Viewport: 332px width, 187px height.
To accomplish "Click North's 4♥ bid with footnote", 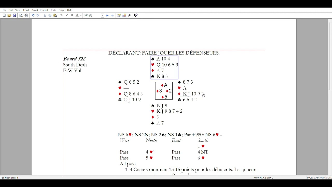I will point(150,152).
